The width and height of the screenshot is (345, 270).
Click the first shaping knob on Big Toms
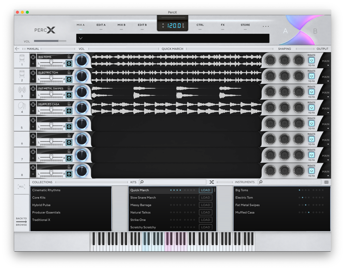[x=270, y=60]
